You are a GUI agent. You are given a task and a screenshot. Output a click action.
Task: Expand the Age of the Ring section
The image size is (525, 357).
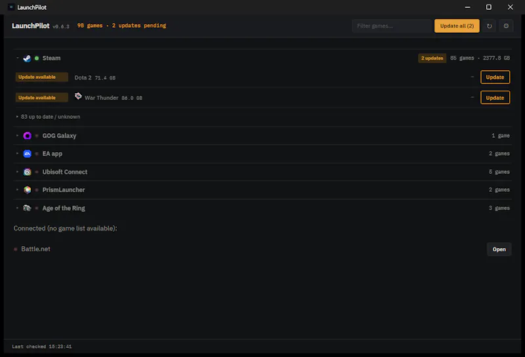pos(18,208)
